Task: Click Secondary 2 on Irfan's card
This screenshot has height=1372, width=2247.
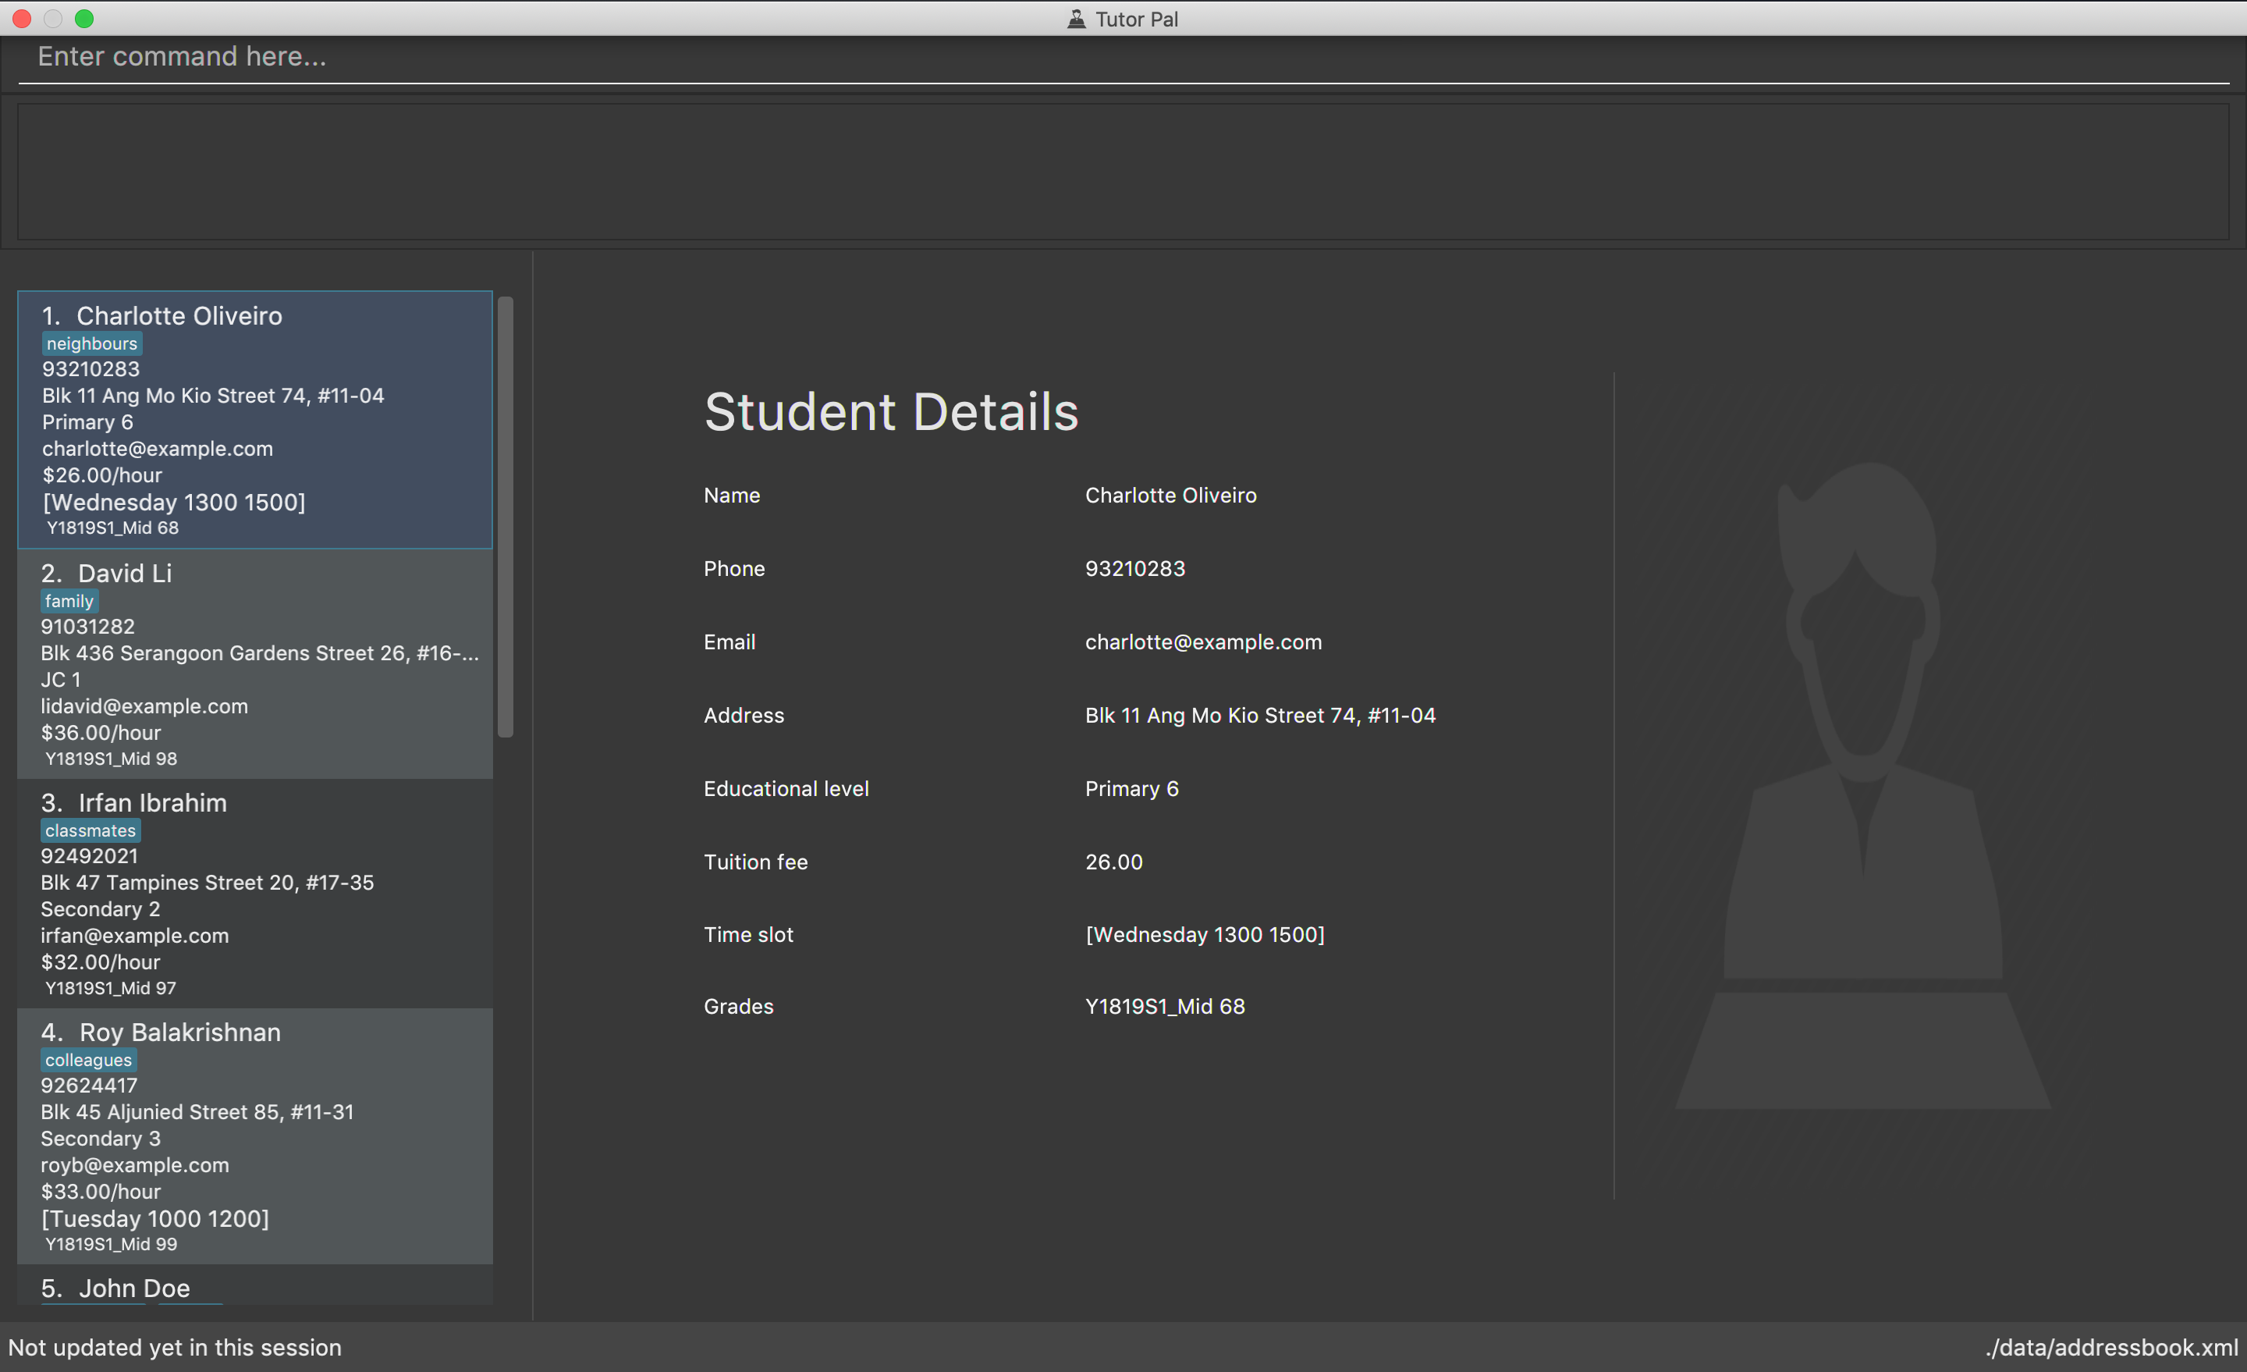Action: (101, 908)
